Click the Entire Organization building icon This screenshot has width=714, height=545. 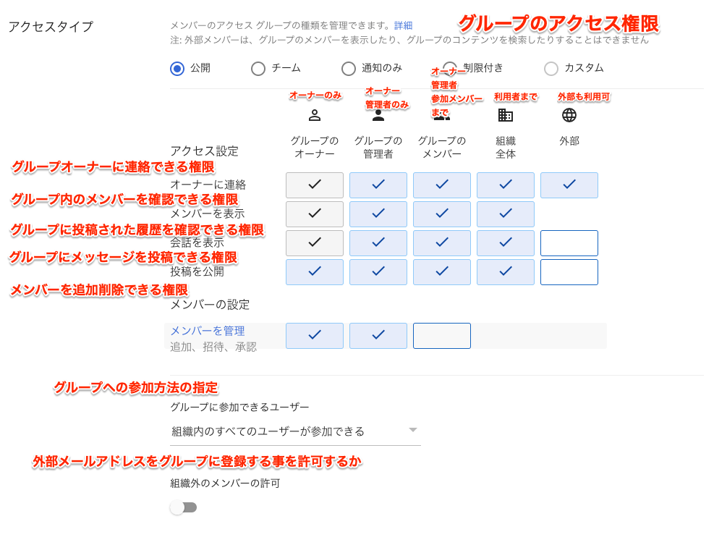click(505, 115)
